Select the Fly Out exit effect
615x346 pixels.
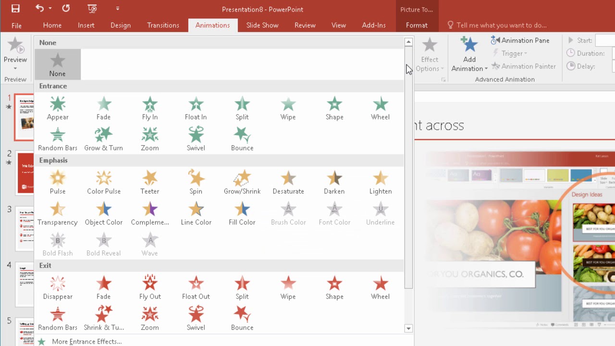coord(149,288)
